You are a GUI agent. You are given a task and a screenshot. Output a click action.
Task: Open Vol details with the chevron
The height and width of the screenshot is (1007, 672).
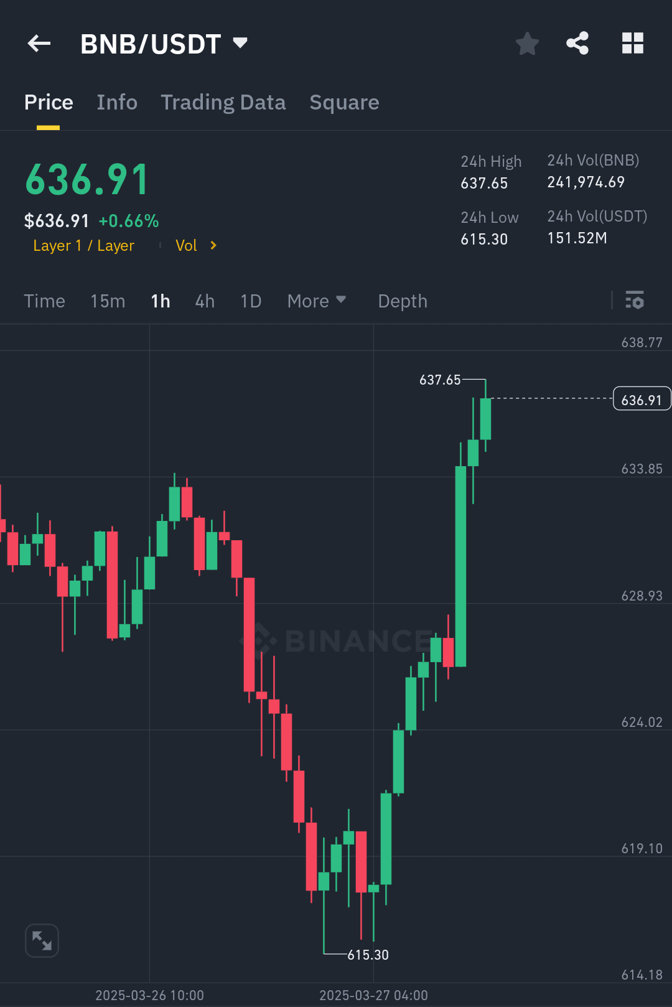212,245
